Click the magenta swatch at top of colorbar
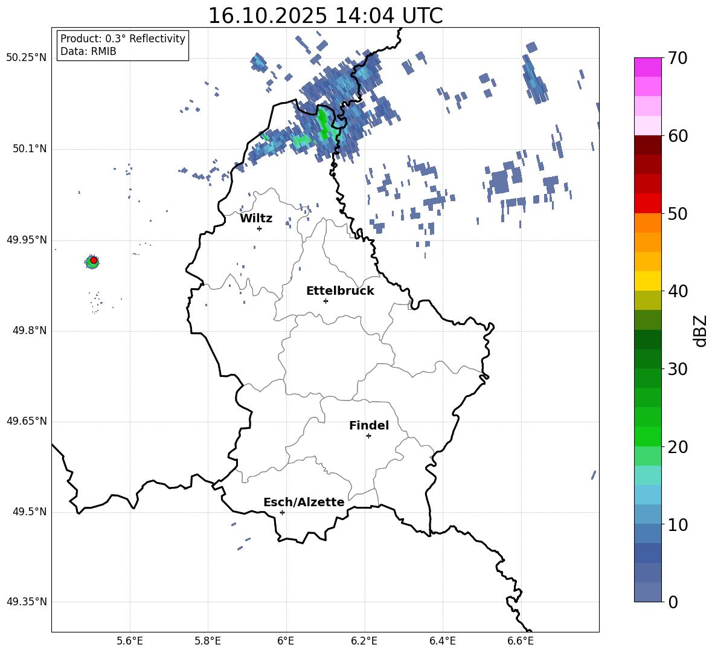The height and width of the screenshot is (653, 715). click(x=647, y=67)
